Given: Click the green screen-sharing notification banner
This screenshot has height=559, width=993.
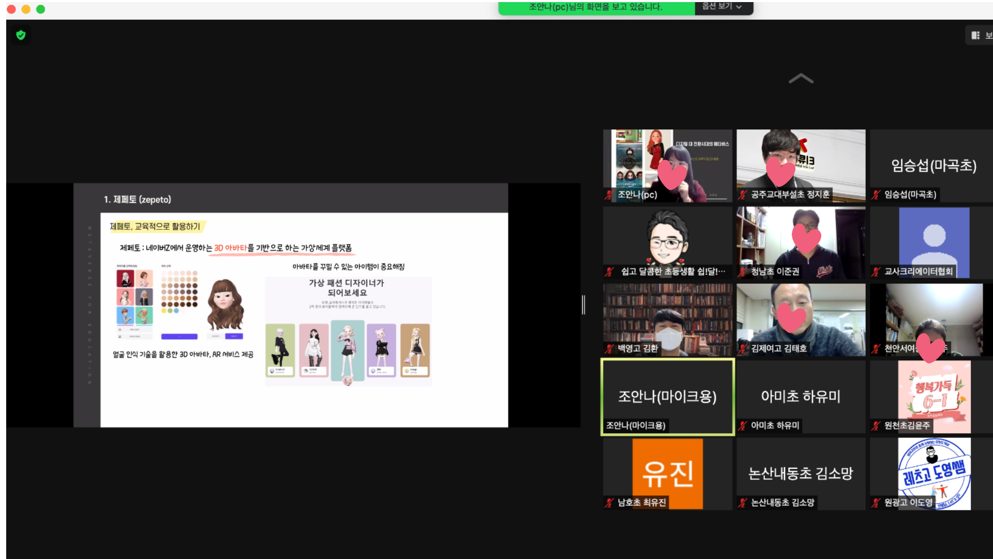Looking at the screenshot, I should pos(595,7).
